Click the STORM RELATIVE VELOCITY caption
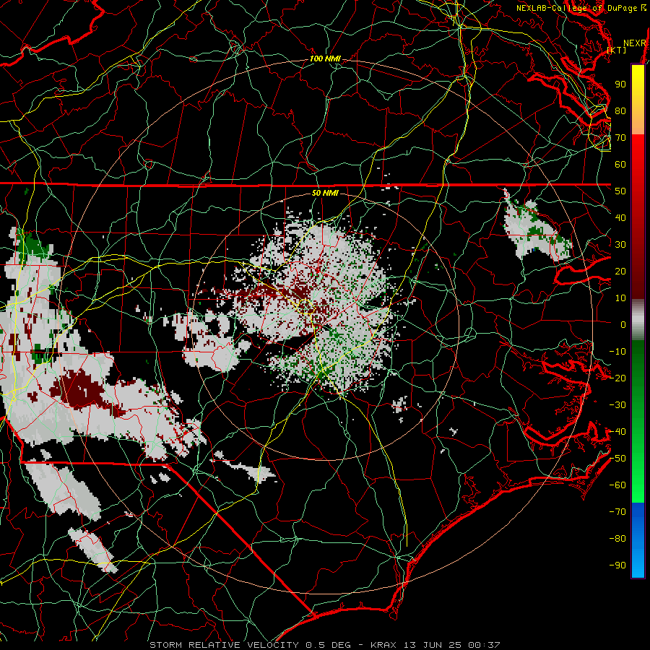The image size is (650, 650). click(x=224, y=645)
